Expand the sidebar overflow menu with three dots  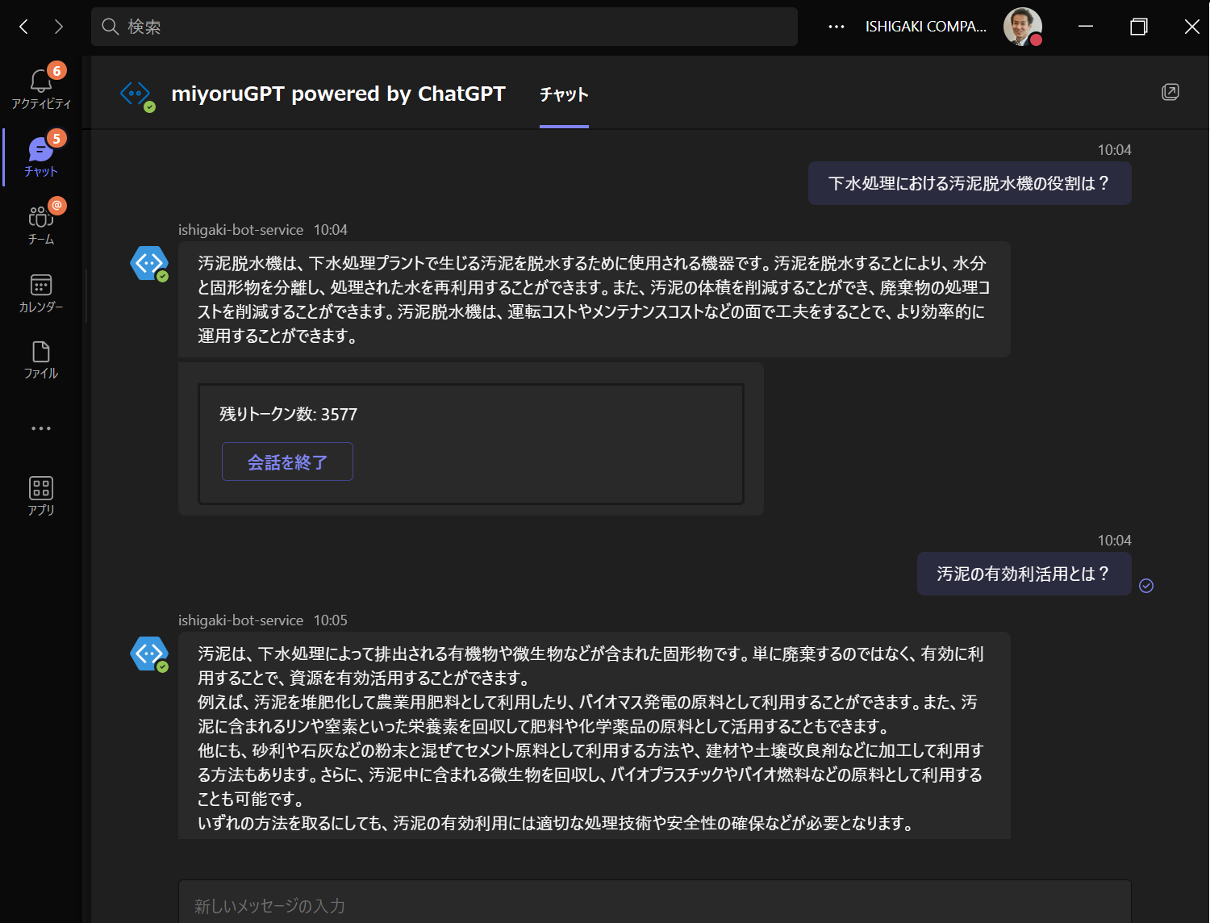coord(40,428)
